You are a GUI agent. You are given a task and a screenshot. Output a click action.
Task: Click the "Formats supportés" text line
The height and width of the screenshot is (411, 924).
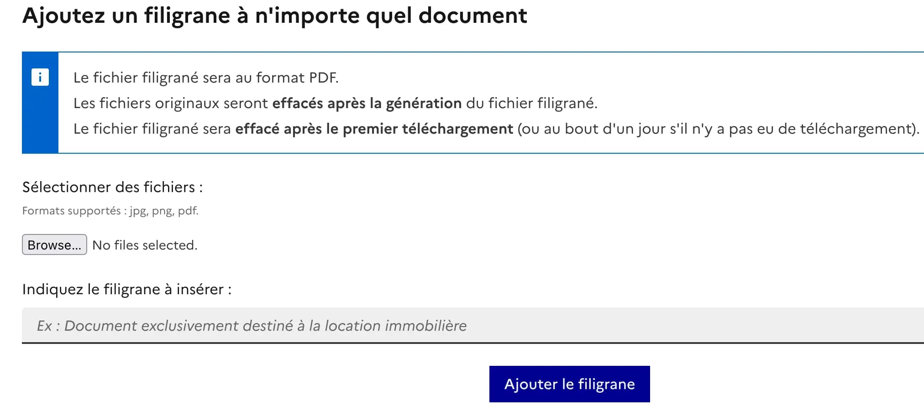click(110, 211)
